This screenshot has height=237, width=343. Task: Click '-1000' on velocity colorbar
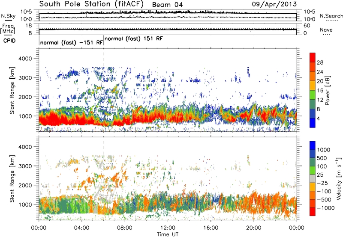click(x=326, y=208)
